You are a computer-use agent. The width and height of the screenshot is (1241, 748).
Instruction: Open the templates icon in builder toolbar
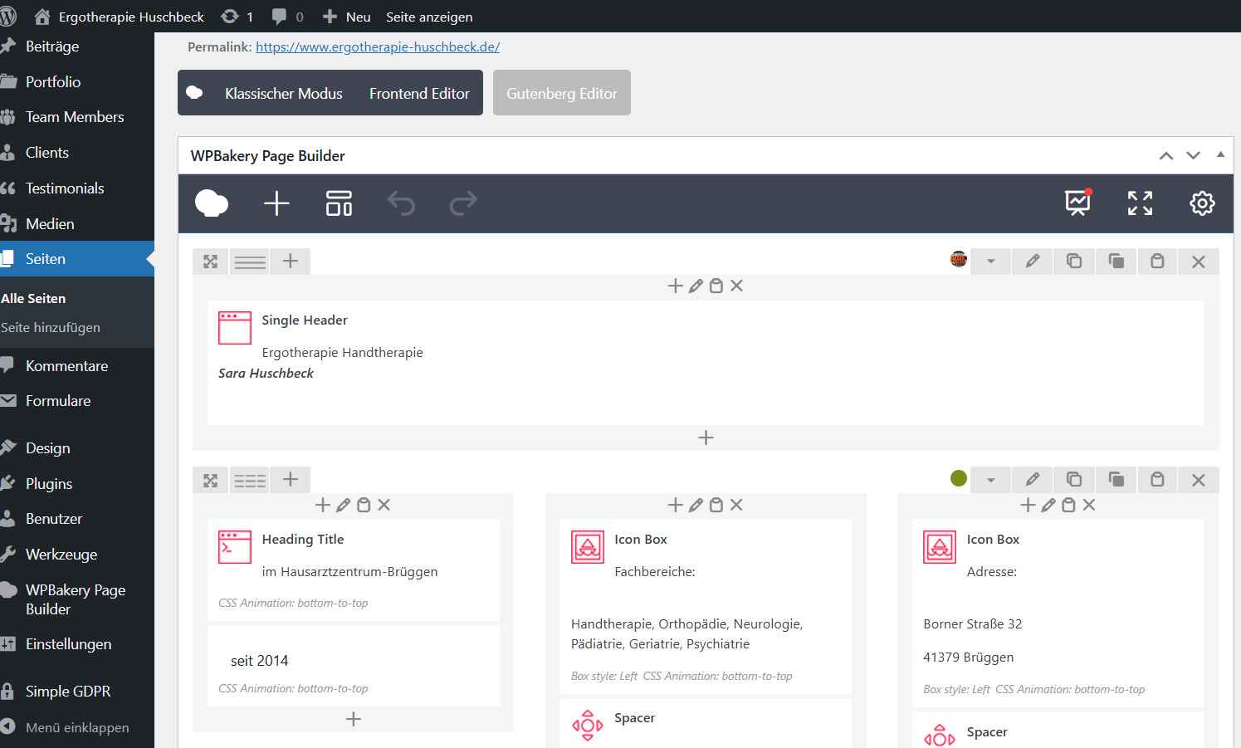pos(339,203)
